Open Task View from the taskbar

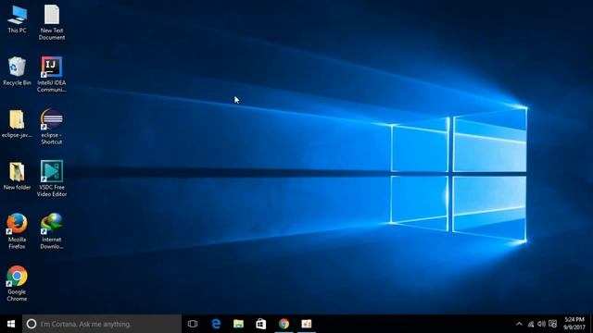coord(193,324)
